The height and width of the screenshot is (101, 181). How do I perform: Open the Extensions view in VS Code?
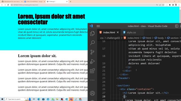coord(92,71)
